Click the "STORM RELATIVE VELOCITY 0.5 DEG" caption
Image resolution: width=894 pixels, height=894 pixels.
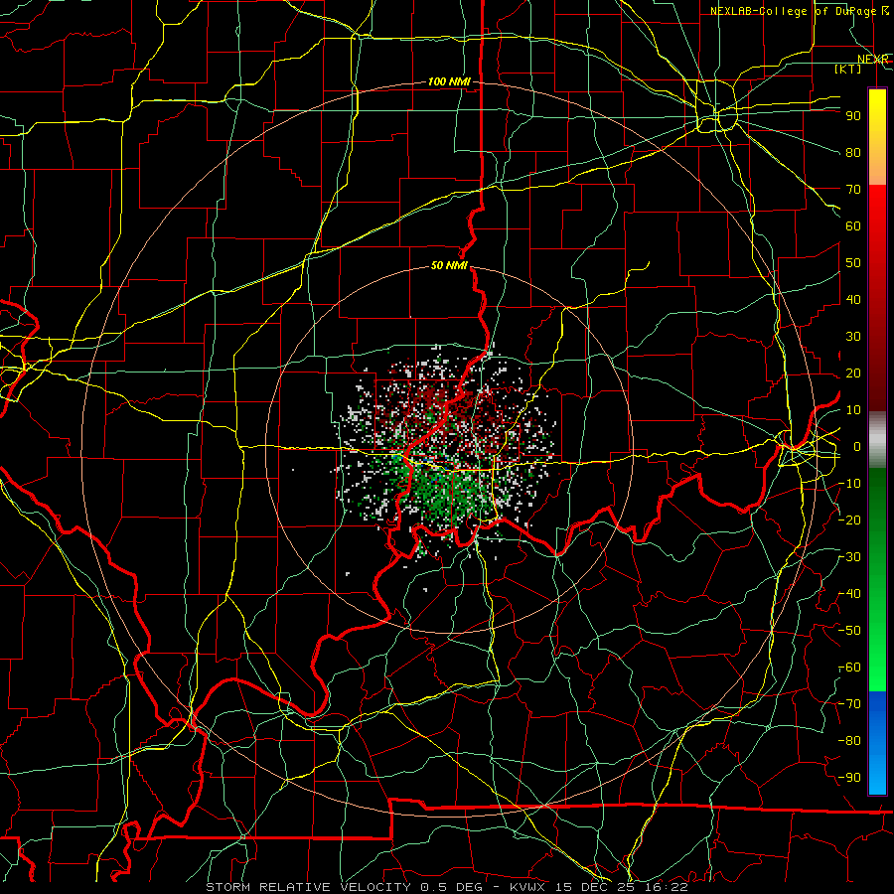pyautogui.click(x=344, y=887)
